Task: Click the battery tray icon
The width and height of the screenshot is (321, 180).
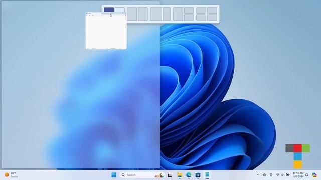Action: 288,175
